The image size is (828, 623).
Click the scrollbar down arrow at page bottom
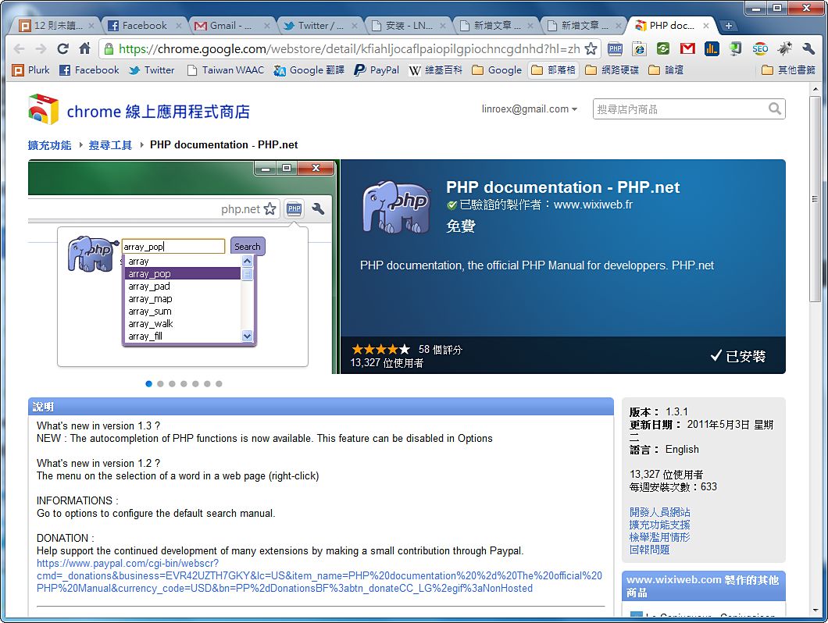tap(816, 611)
